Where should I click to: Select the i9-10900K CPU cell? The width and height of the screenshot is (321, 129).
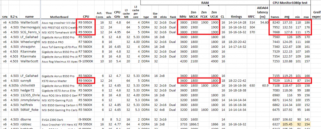click(85, 61)
